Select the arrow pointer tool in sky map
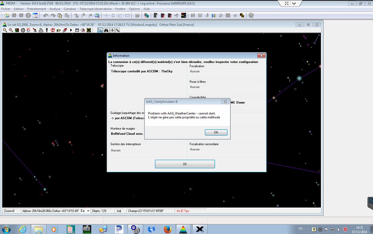 click(100, 30)
